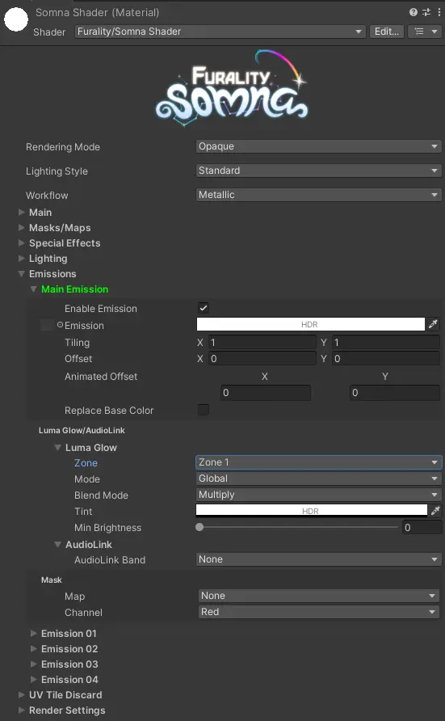Image resolution: width=445 pixels, height=721 pixels.
Task: Open the Emission HDR color swatch
Action: (310, 324)
